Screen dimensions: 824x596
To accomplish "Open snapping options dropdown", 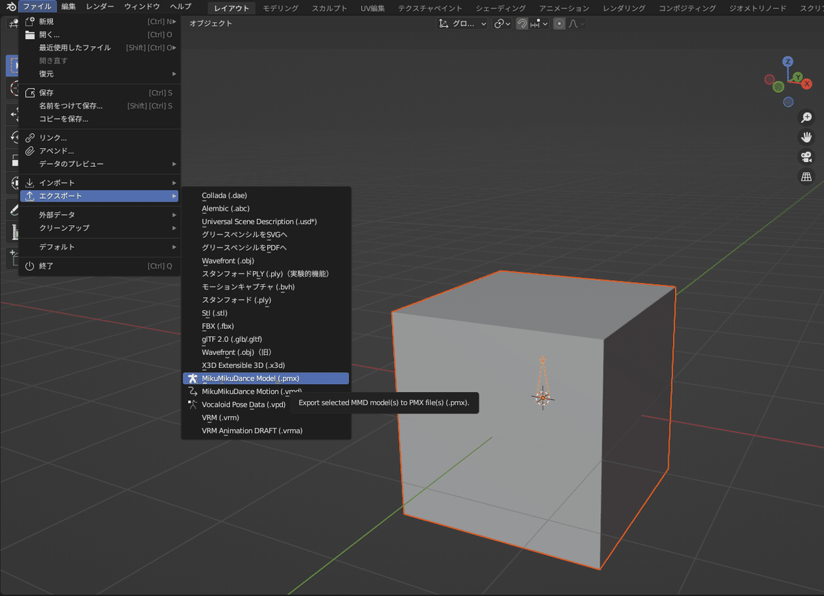I will (x=539, y=23).
